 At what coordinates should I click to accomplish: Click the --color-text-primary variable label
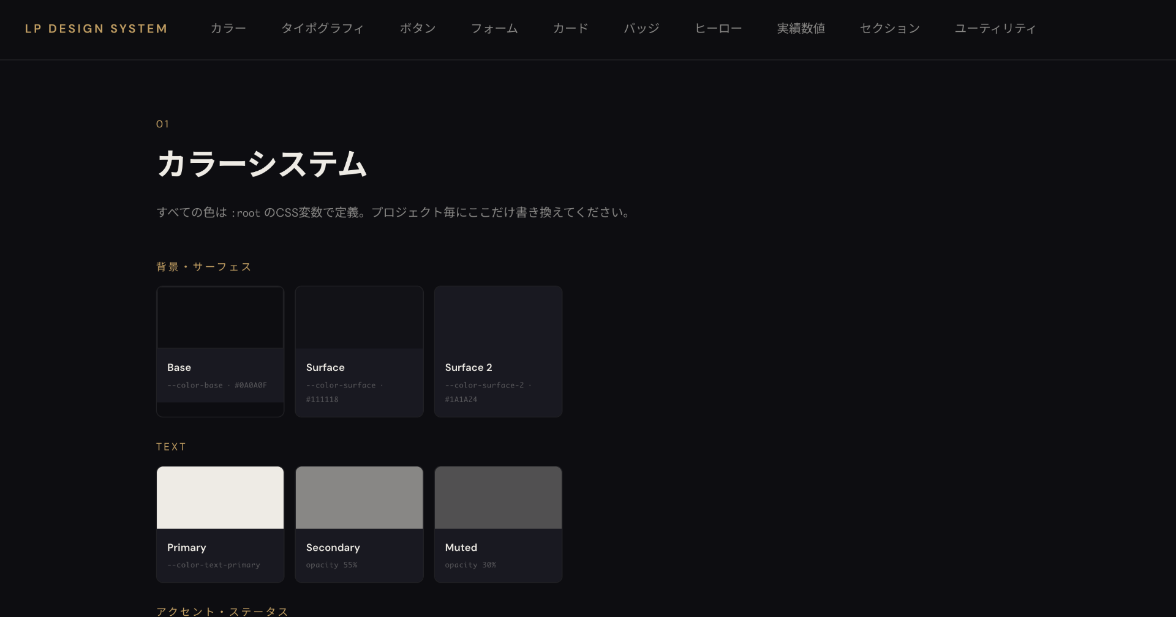(214, 565)
